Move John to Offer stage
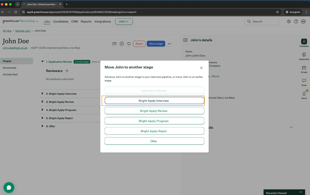This screenshot has width=310, height=195. pyautogui.click(x=154, y=141)
